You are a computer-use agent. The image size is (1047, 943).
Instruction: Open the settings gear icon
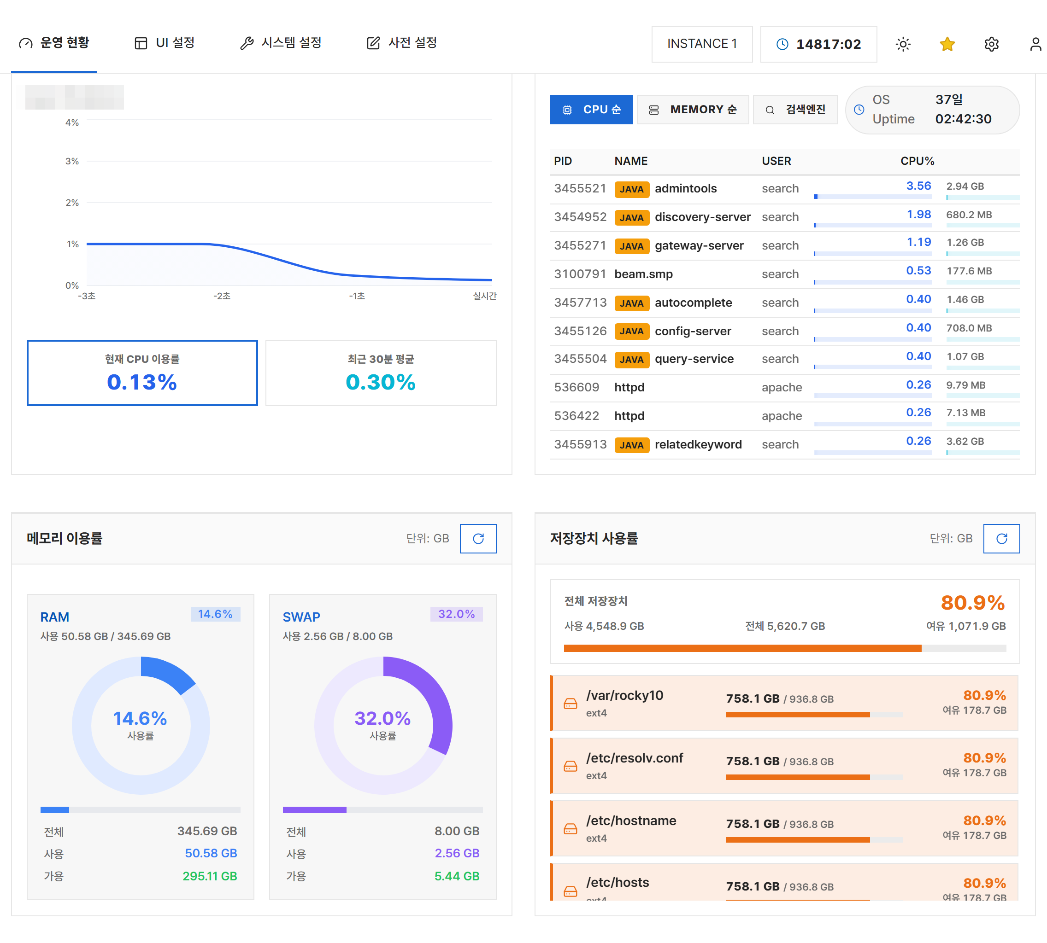[x=991, y=44]
